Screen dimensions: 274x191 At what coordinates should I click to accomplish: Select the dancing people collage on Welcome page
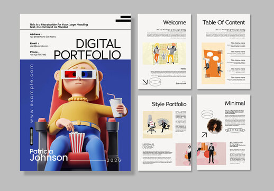[x=165, y=54]
